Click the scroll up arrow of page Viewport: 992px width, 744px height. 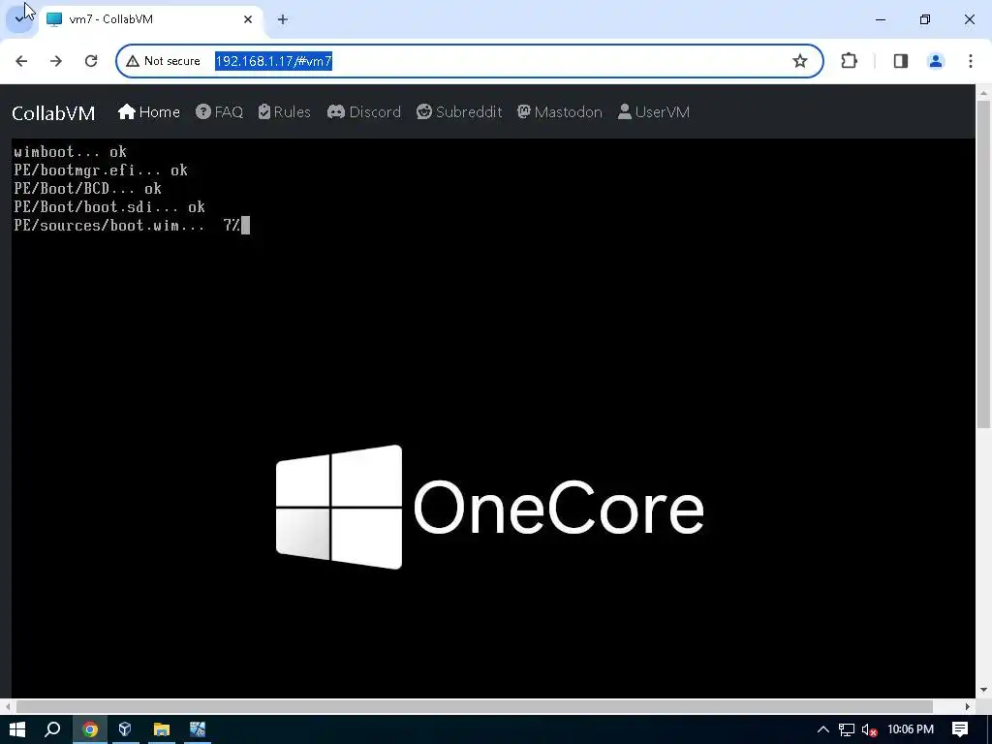pos(984,92)
